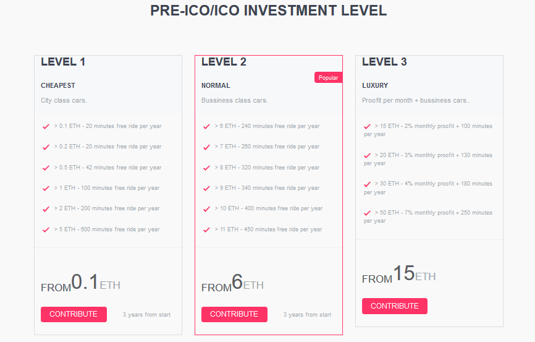
Task: Click the From 6 ETH price
Action: (x=232, y=283)
